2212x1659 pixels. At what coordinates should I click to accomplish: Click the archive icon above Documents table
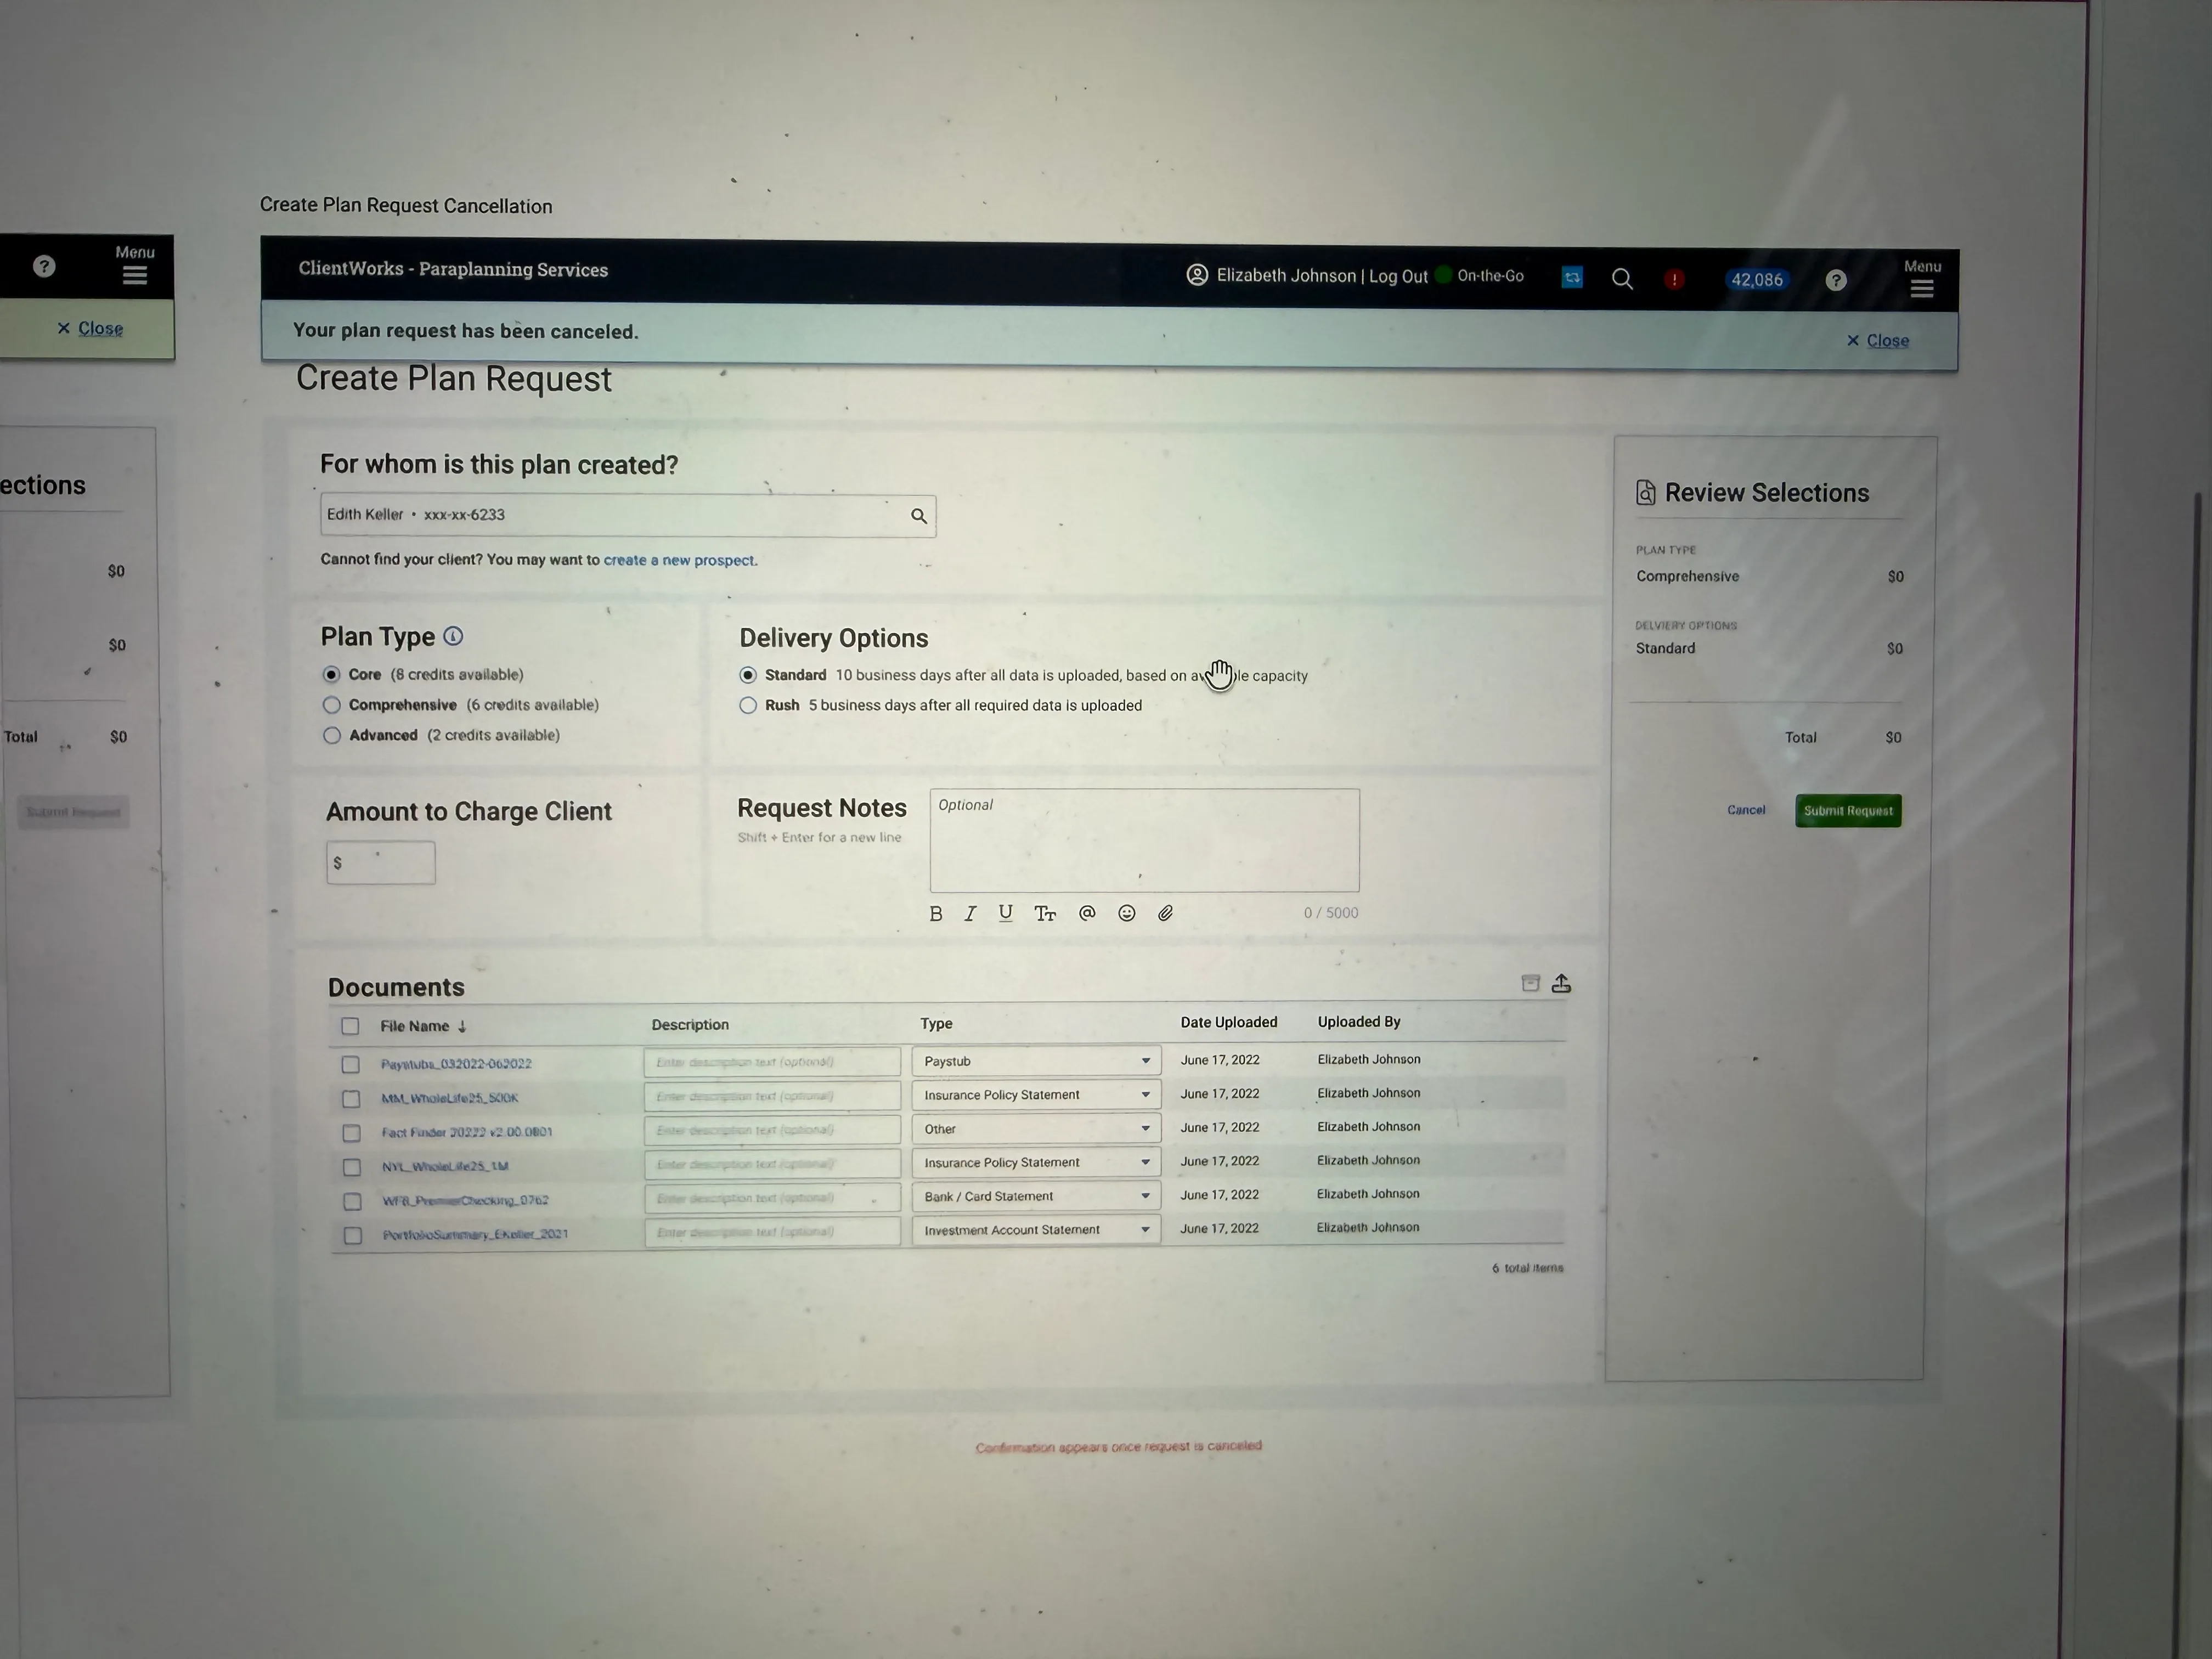click(x=1530, y=983)
